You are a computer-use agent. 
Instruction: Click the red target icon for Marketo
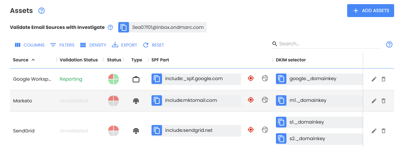coord(251,100)
